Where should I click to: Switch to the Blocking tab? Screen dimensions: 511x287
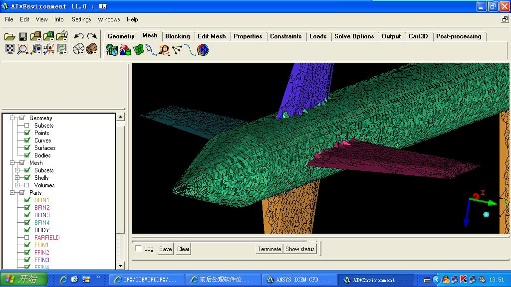point(177,36)
